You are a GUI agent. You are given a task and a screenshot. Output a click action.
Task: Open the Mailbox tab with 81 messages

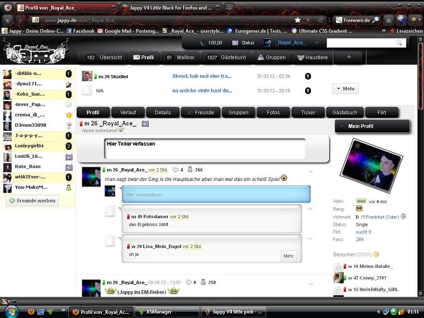(x=180, y=57)
